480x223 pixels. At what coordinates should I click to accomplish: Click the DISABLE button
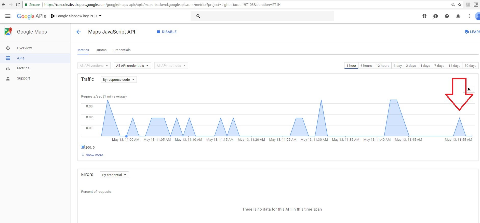pyautogui.click(x=167, y=32)
